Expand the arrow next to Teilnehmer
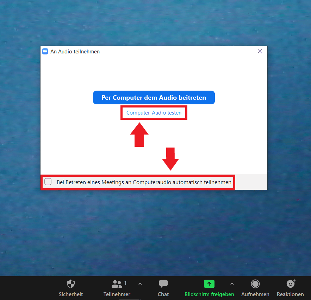 (140, 284)
